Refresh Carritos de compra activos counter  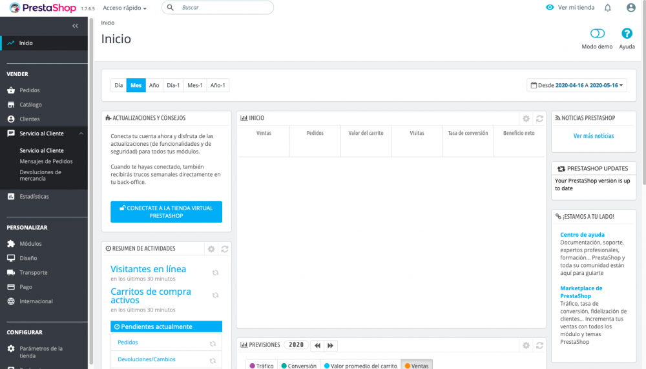point(215,295)
